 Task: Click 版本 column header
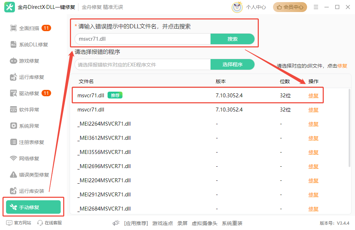click(x=220, y=81)
